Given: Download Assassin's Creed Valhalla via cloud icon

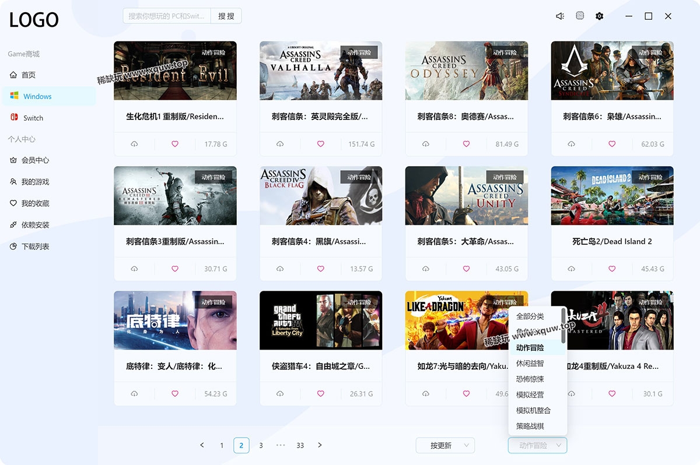Looking at the screenshot, I should click(280, 144).
